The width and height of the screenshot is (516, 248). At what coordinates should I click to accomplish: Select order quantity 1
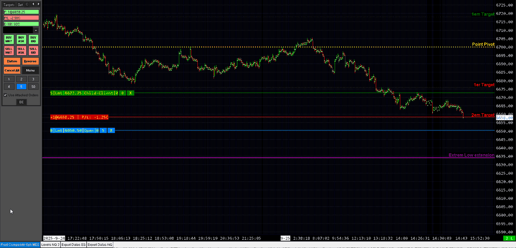9,79
